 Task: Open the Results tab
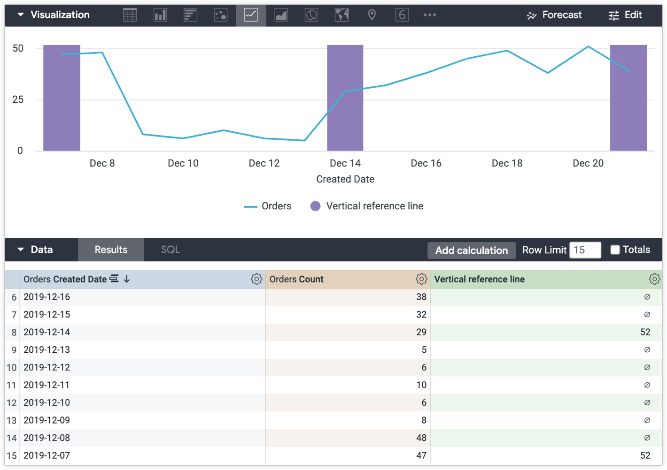point(111,250)
